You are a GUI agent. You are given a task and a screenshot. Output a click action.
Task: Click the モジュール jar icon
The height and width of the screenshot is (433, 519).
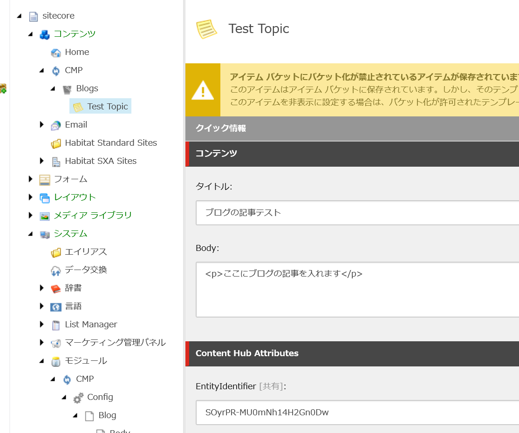click(55, 362)
